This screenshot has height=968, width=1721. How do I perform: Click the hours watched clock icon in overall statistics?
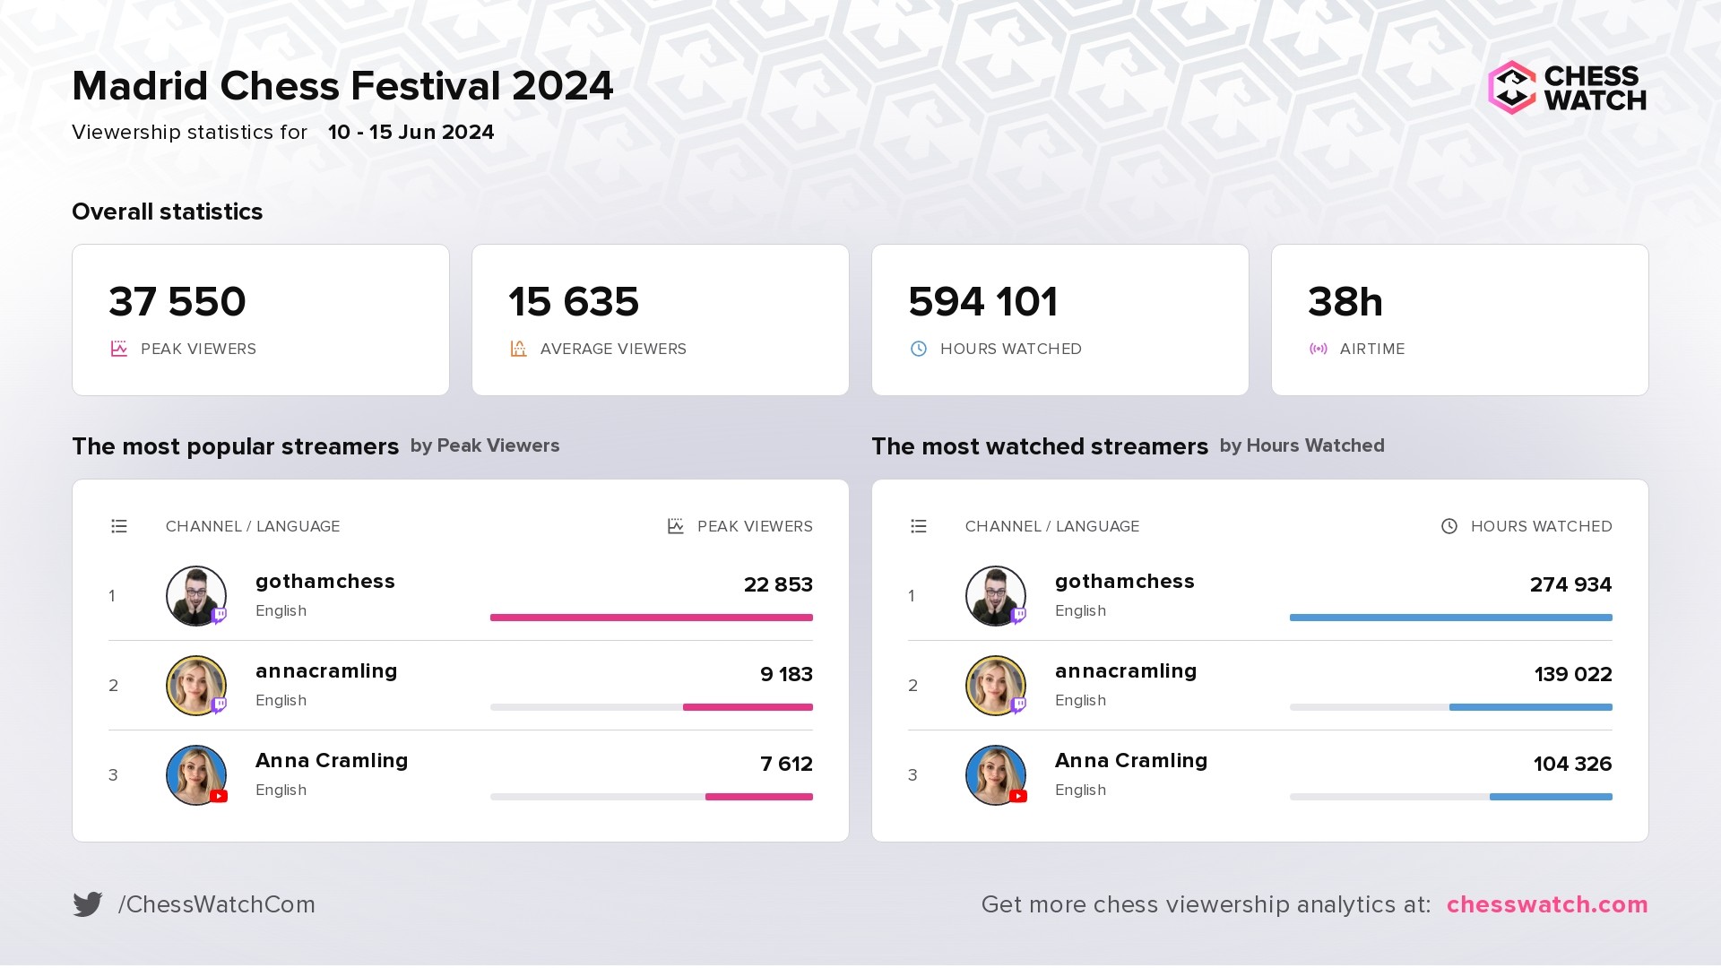pyautogui.click(x=918, y=349)
